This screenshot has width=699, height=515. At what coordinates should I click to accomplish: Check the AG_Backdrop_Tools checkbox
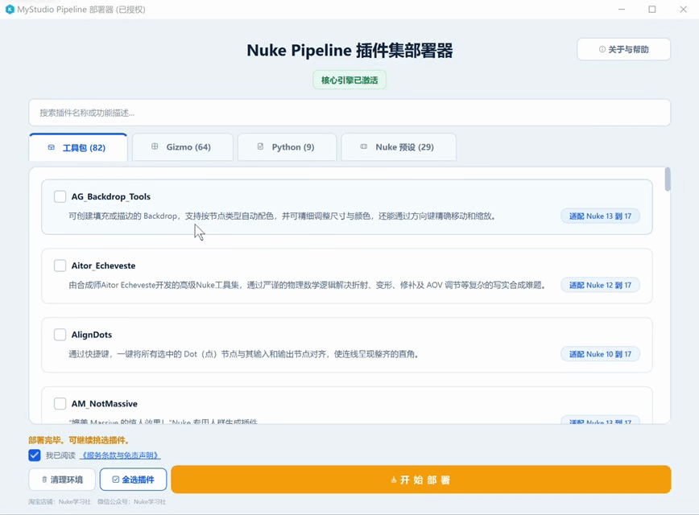point(60,196)
